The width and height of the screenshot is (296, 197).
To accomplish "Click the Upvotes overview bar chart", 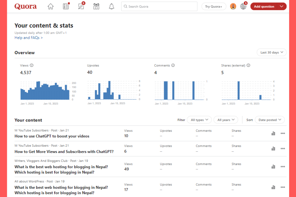I will [x=112, y=90].
